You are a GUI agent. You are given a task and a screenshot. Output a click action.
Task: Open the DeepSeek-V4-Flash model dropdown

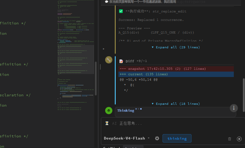(x=127, y=138)
